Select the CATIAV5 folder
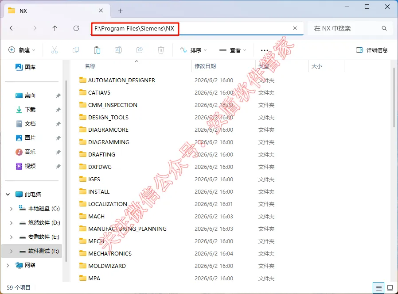This screenshot has width=398, height=294. (95, 93)
